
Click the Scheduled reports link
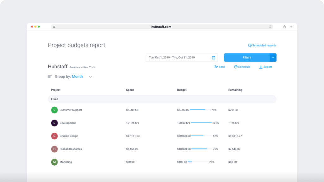pos(264,45)
